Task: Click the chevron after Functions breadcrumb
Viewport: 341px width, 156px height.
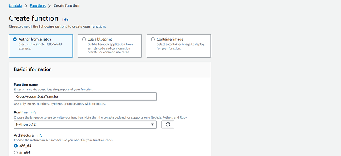Action: (x=49, y=6)
